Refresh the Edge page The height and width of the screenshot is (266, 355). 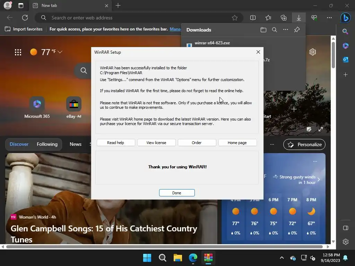25,18
